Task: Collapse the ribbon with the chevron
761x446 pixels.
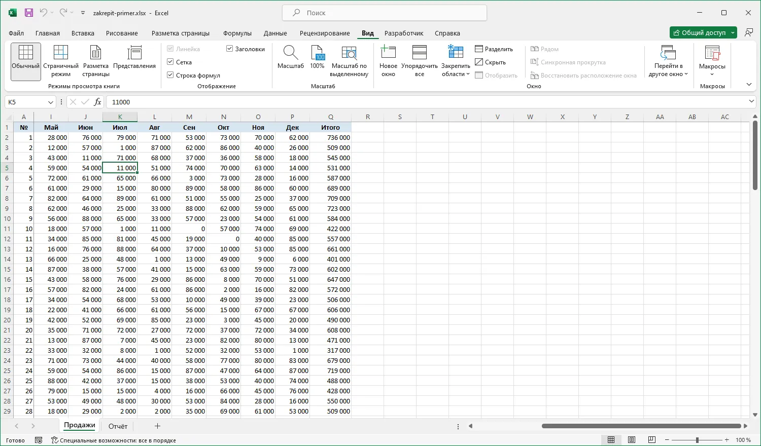Action: coord(749,85)
